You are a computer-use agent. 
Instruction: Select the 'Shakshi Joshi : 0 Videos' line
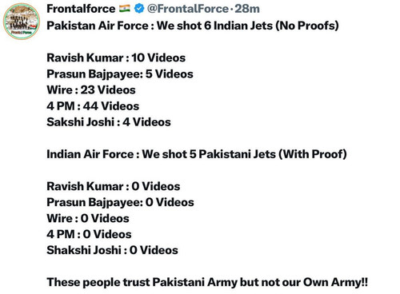pyautogui.click(x=112, y=250)
